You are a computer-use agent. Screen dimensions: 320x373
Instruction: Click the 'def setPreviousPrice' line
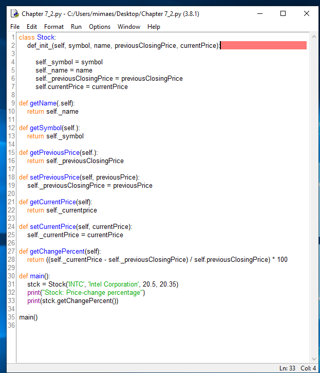coord(79,177)
